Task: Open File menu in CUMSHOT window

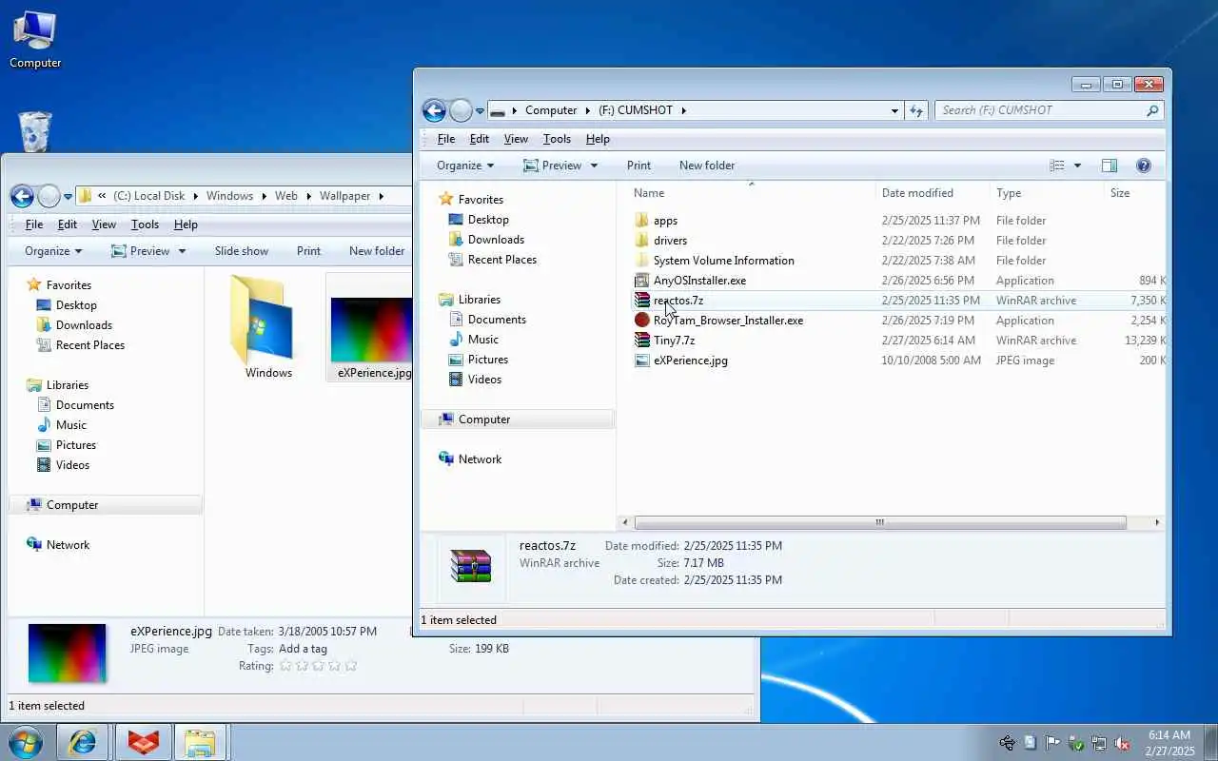Action: (x=446, y=139)
